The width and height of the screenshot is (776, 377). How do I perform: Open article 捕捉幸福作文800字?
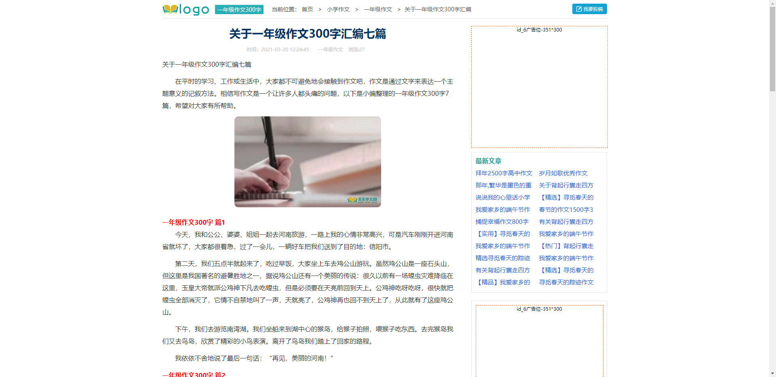click(x=502, y=222)
